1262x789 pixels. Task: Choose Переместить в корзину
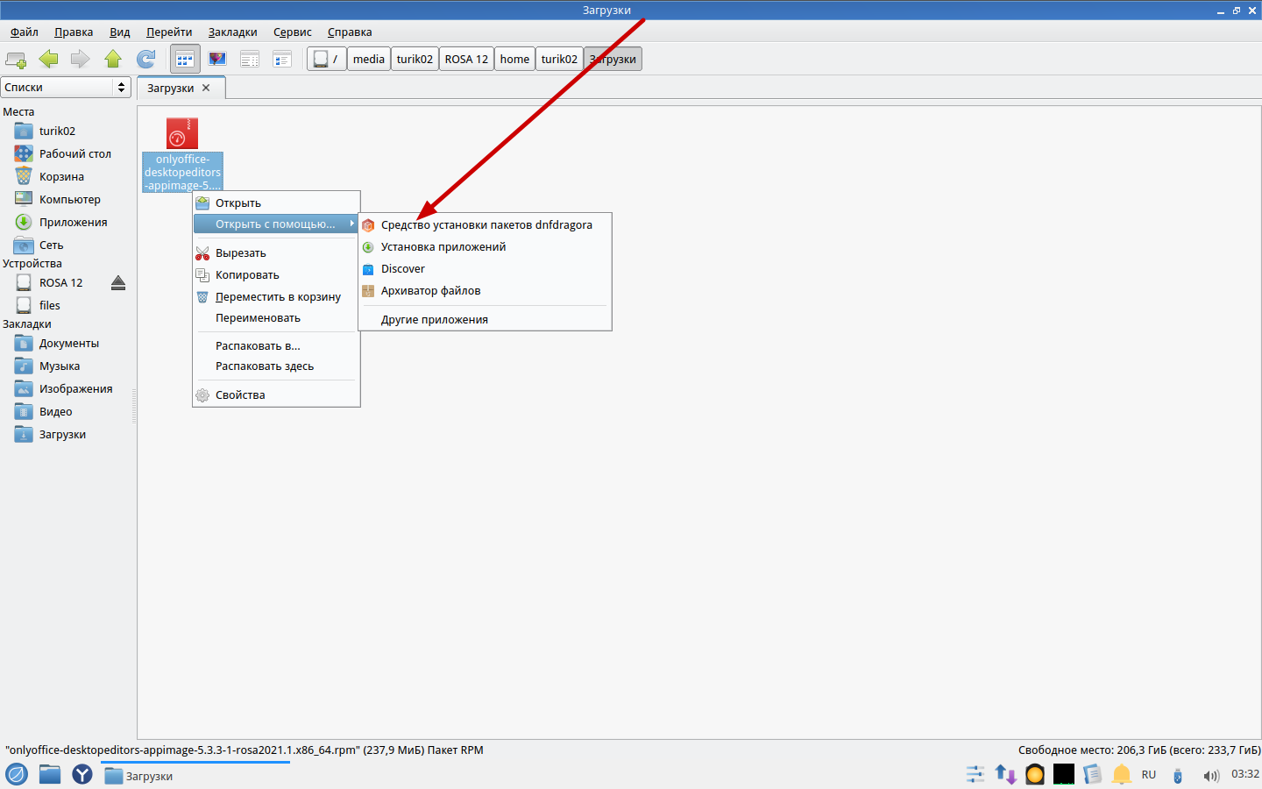[x=276, y=297]
